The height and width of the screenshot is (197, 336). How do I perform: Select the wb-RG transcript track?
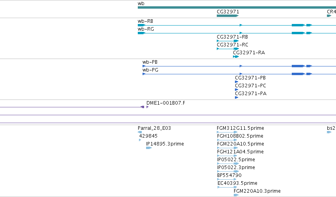(237, 33)
